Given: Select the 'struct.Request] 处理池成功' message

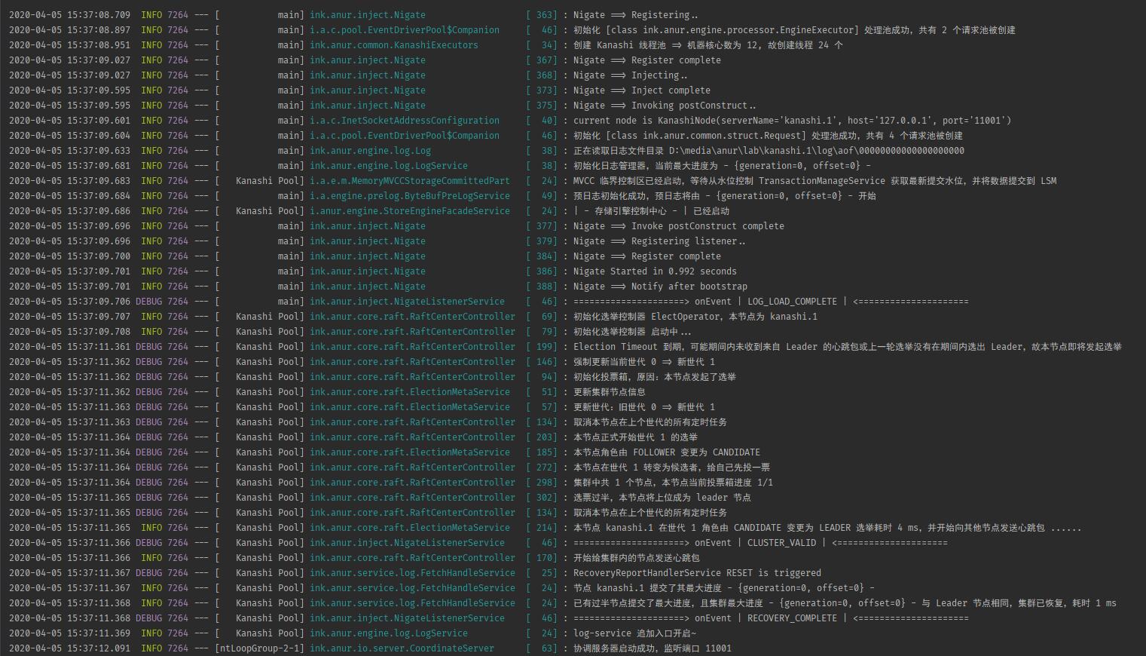Looking at the screenshot, I should click(x=768, y=136).
